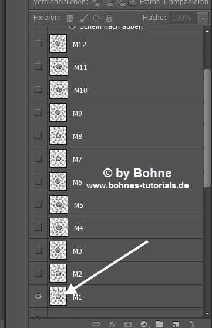Open the adjustment layer menu icon
Viewport: 212px width, 328px height.
pos(144,324)
